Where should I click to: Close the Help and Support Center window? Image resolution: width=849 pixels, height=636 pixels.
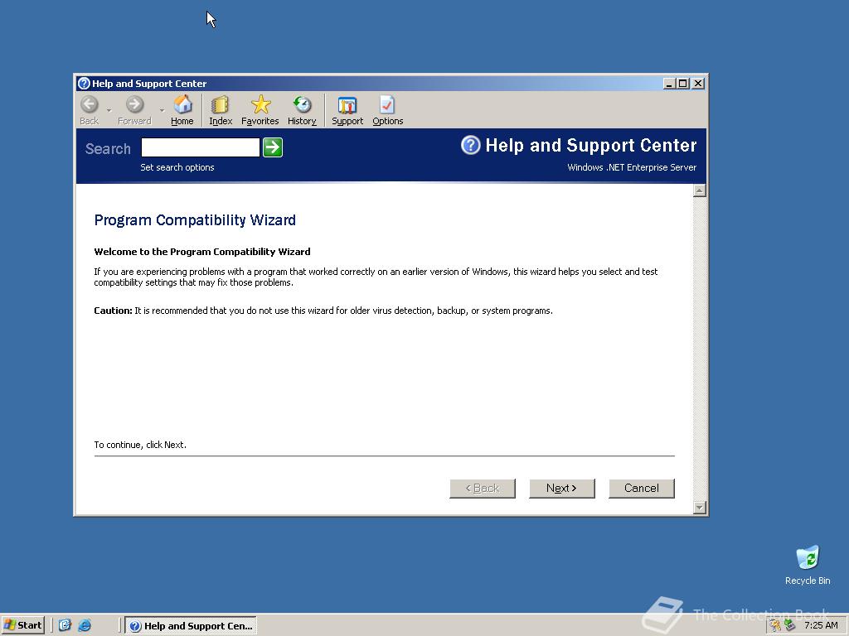click(x=698, y=84)
